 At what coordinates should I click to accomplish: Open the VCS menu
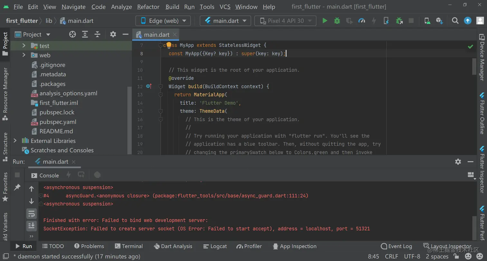[225, 7]
